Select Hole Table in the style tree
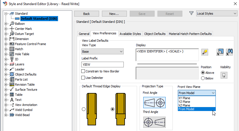239x131 pixels. [x=22, y=54]
